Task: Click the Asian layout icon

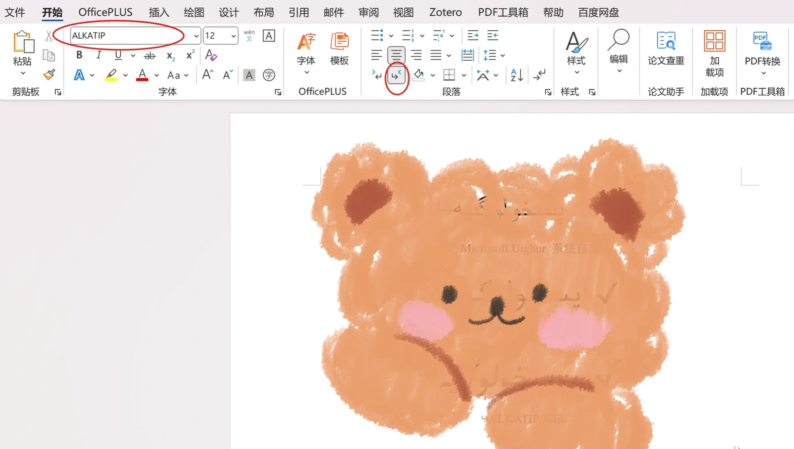Action: [x=483, y=75]
